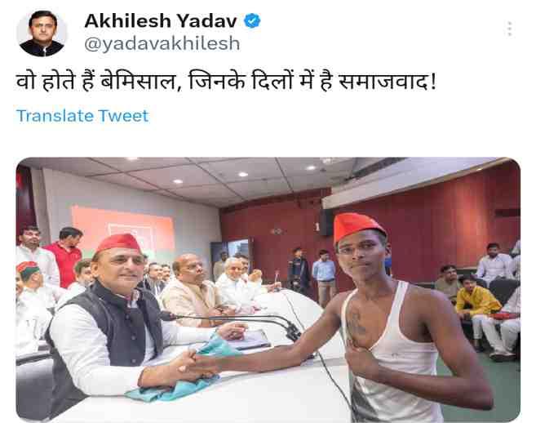
Task: Click the man in yellow shirt in photo
Action: pos(476,302)
